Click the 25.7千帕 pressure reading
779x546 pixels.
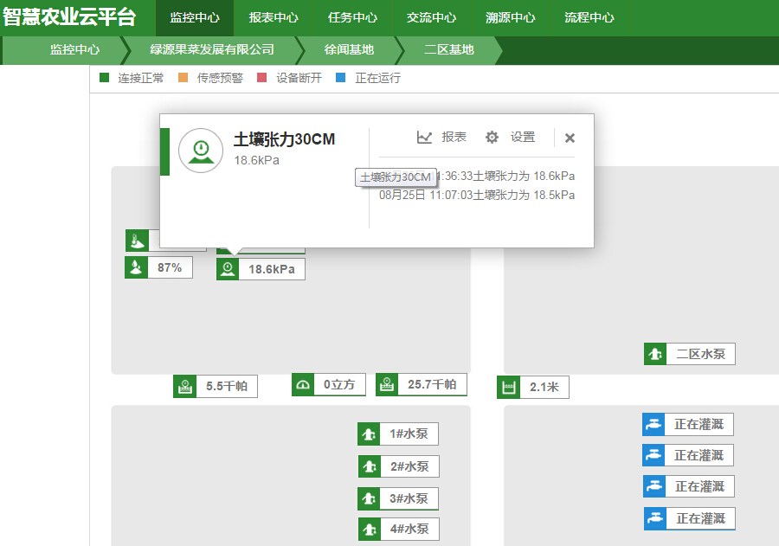click(x=431, y=384)
